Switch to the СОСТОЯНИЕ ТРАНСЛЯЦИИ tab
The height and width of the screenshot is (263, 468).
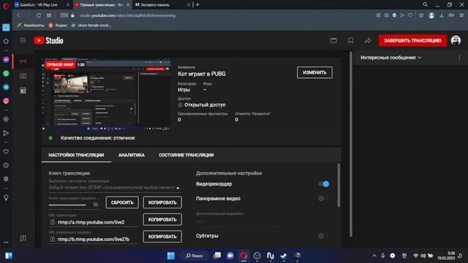click(x=186, y=155)
